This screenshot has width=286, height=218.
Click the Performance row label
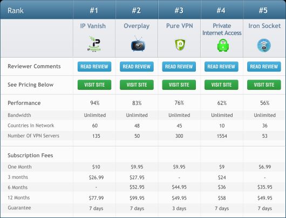24,103
